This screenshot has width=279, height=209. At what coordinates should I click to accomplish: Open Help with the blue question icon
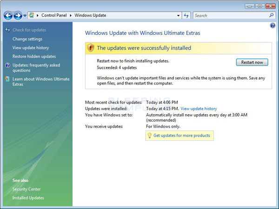[272, 26]
